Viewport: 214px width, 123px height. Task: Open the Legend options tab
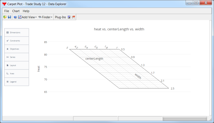[x=17, y=82]
